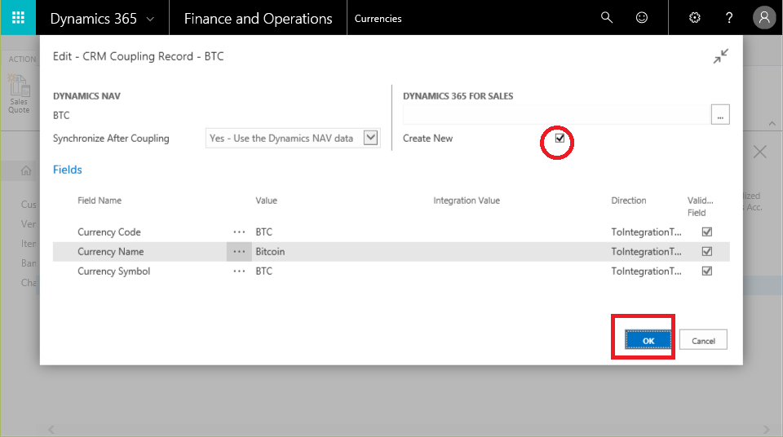Click the Integration Value column header

(x=467, y=201)
